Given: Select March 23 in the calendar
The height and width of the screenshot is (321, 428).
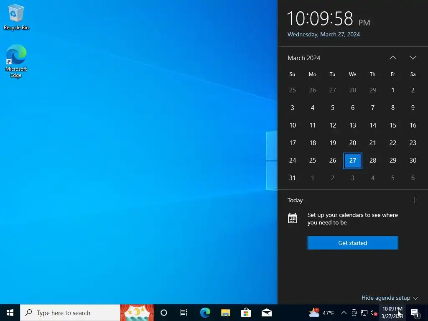Looking at the screenshot, I should [413, 143].
